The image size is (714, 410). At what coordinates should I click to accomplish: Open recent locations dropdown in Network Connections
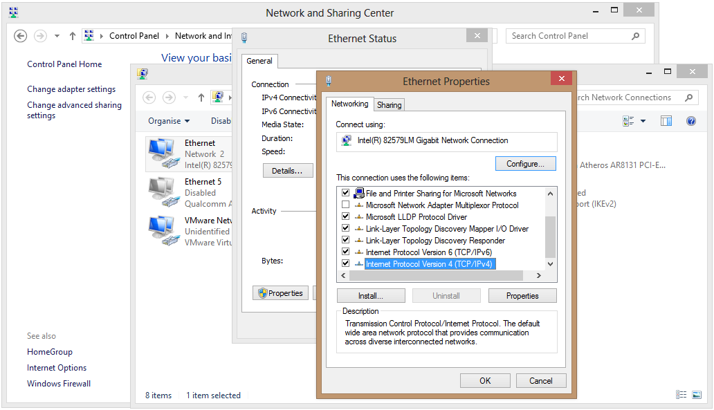(x=185, y=97)
